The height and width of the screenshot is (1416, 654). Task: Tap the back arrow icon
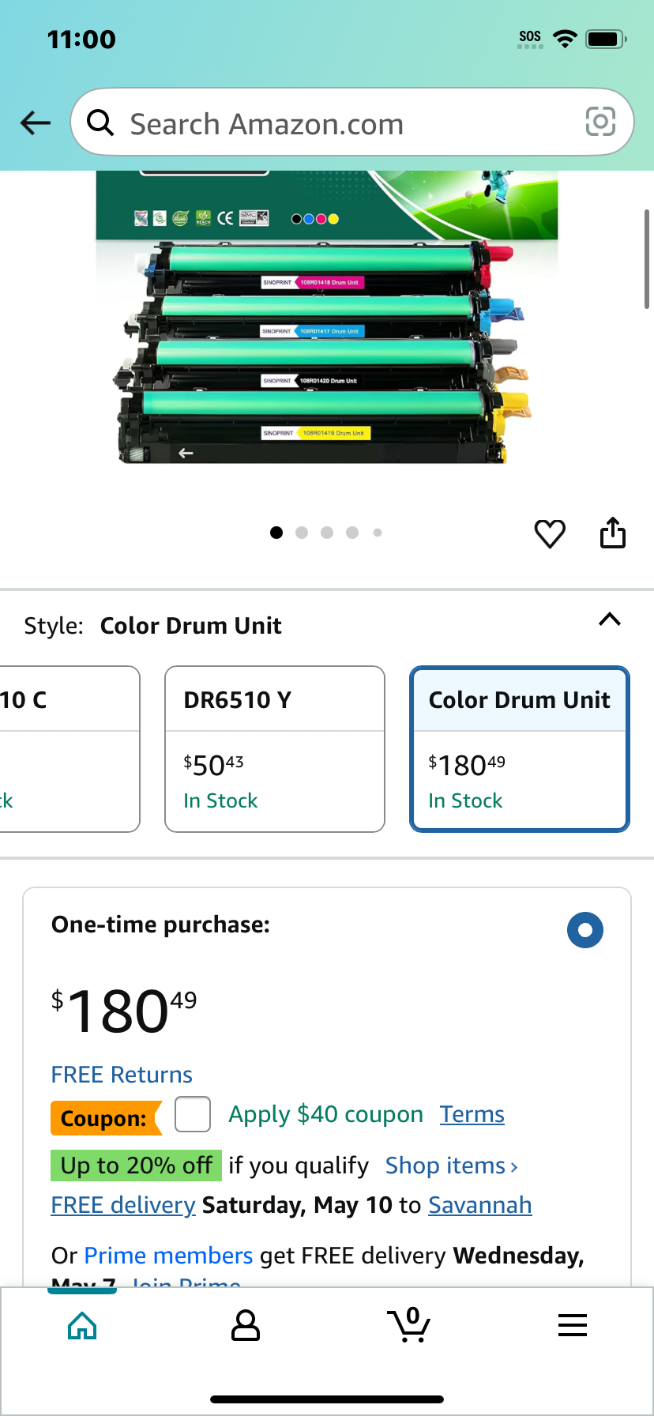click(x=36, y=122)
